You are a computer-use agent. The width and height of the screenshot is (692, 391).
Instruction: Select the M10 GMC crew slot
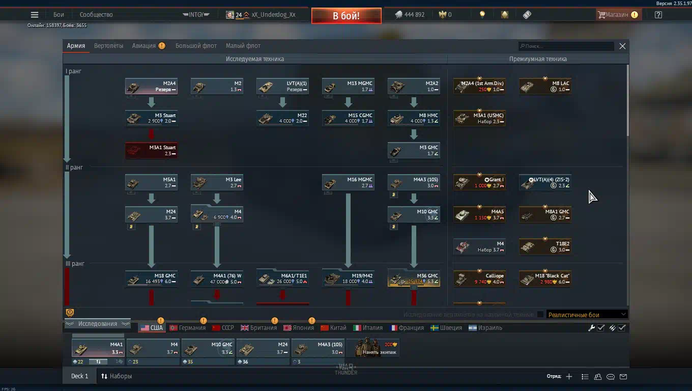click(x=208, y=348)
